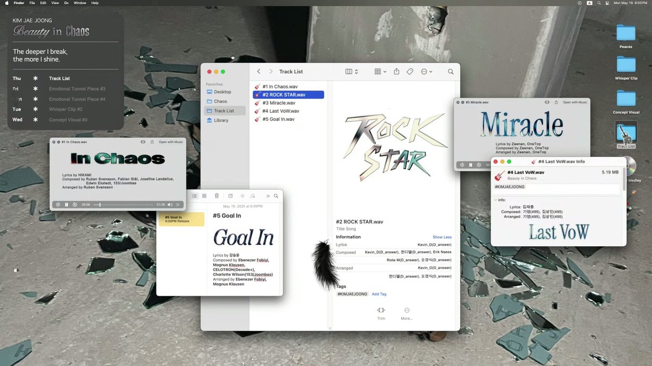Image resolution: width=652 pixels, height=366 pixels.
Task: Click #KIMJAEJOONG tag in Finder preview
Action: 352,294
